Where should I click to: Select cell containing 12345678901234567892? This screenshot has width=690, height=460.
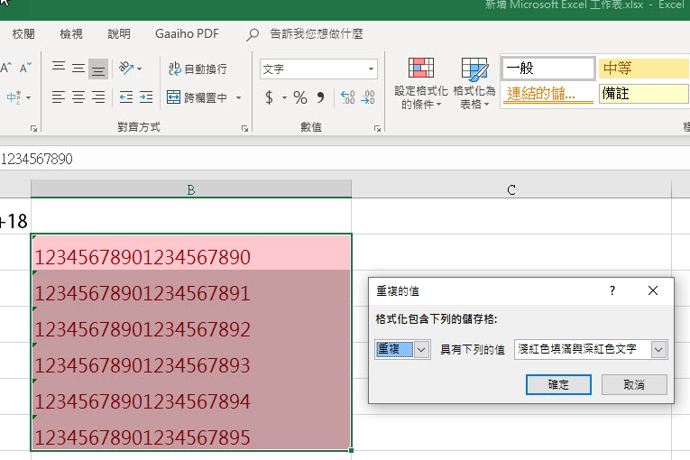[x=191, y=325]
